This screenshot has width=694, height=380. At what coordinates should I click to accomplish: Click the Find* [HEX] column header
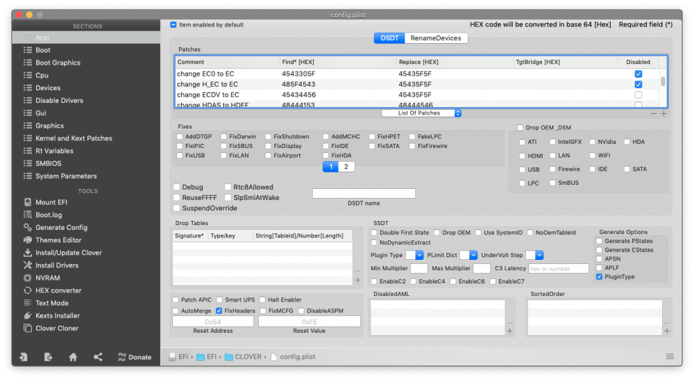338,62
